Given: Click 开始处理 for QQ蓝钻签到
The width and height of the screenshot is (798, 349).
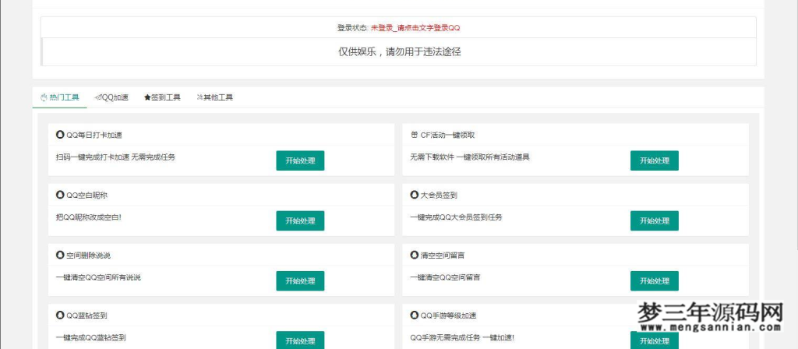Looking at the screenshot, I should coord(300,340).
